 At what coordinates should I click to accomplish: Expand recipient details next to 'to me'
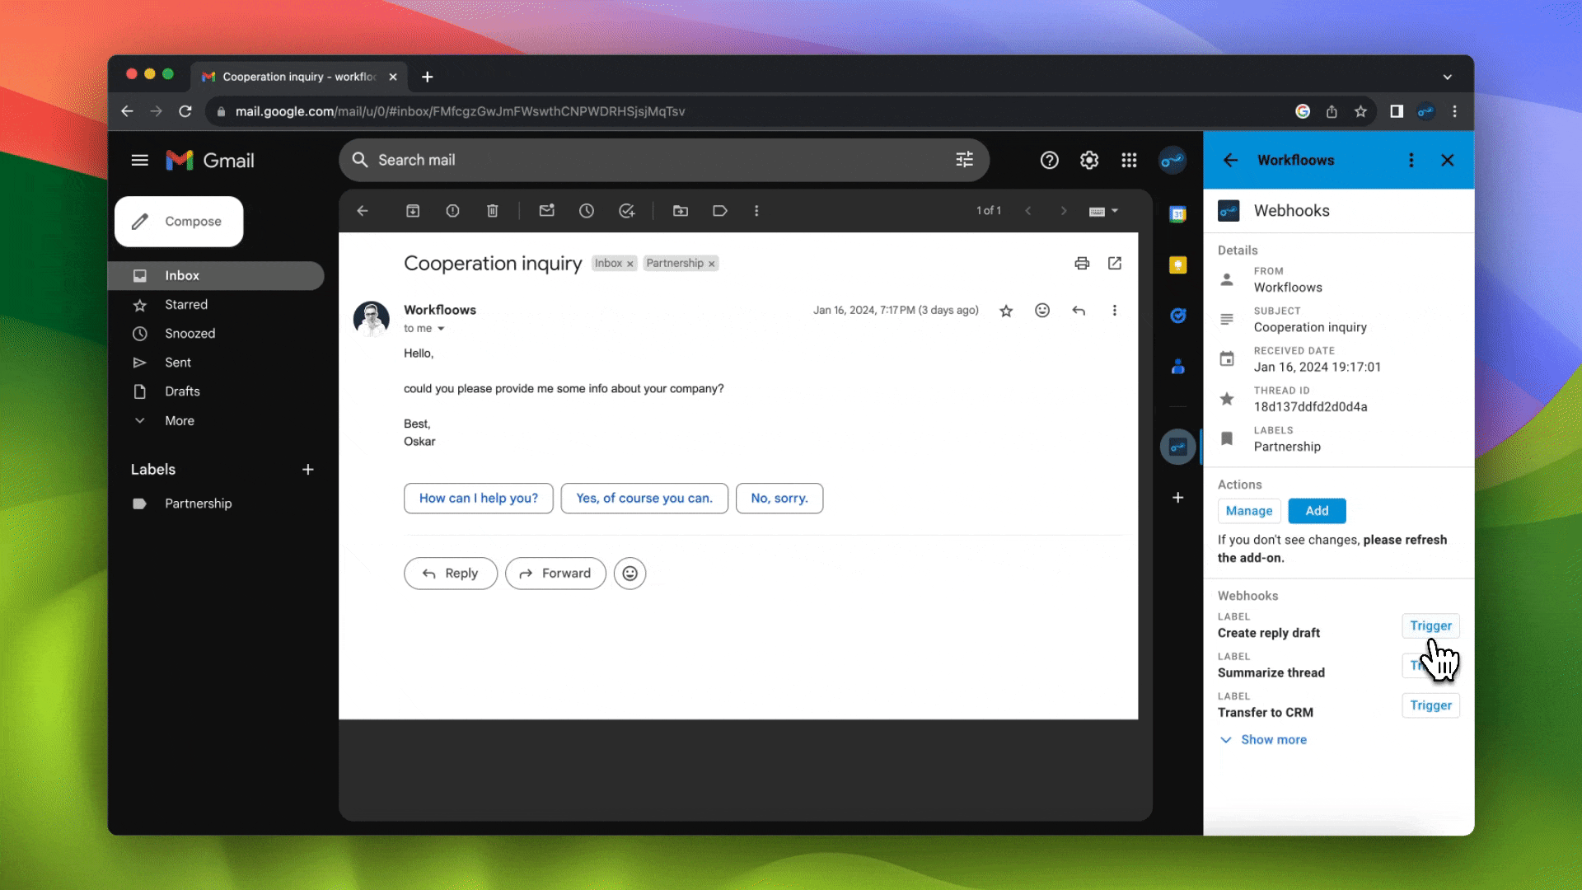pyautogui.click(x=441, y=329)
